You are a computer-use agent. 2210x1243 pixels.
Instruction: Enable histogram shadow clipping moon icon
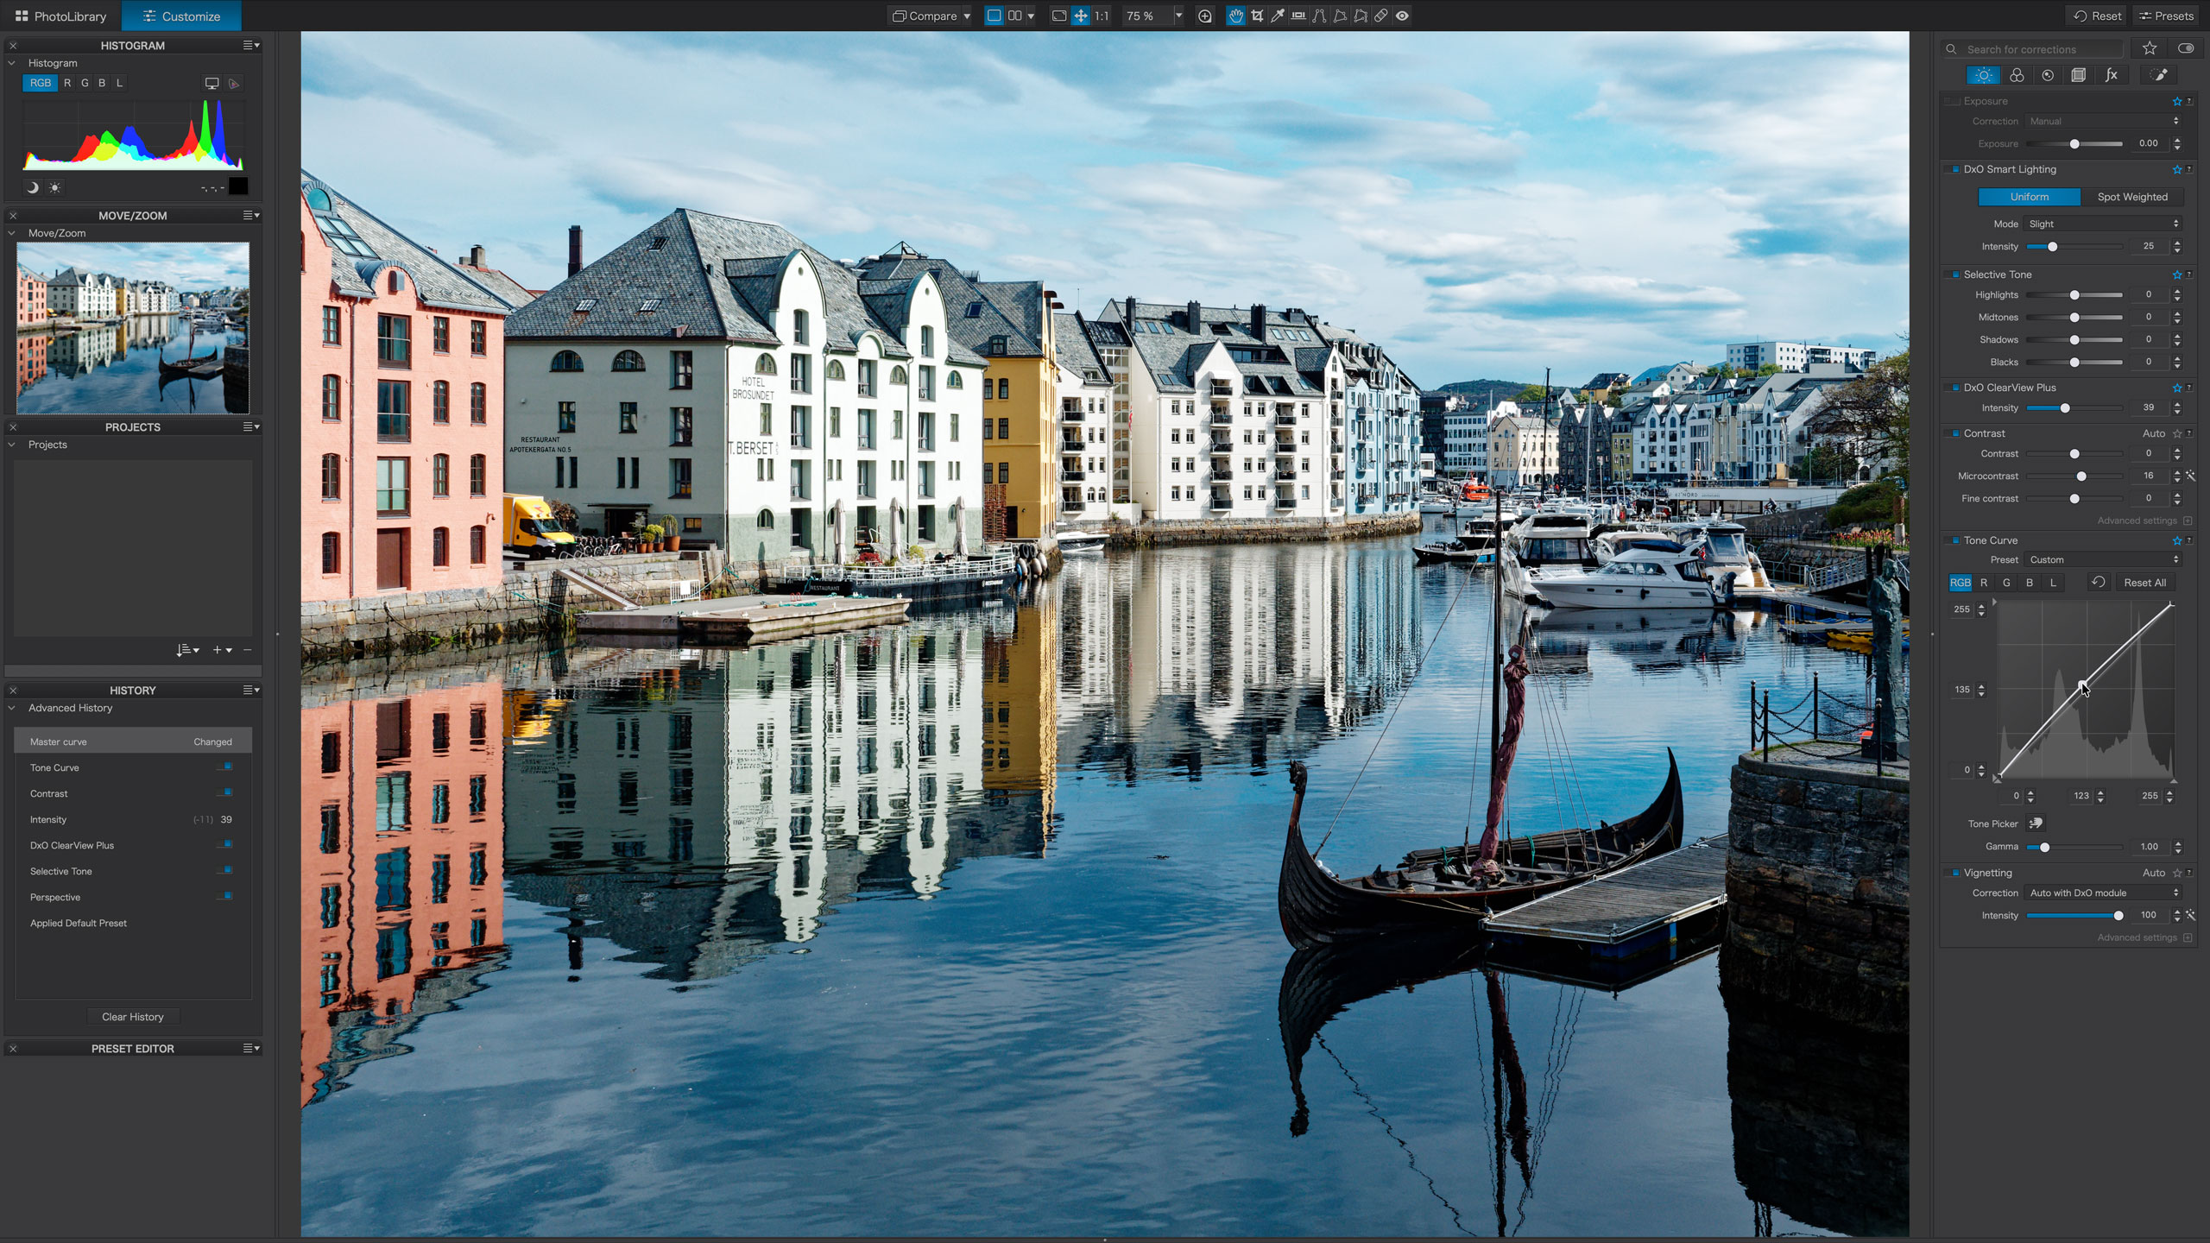tap(33, 187)
